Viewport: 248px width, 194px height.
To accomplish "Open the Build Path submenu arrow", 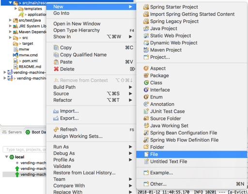I will pos(130,87).
